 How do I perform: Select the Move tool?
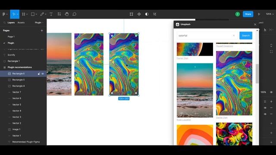click(14, 14)
